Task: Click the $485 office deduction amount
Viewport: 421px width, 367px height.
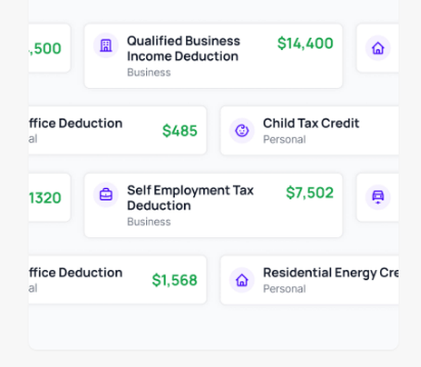Action: pyautogui.click(x=180, y=131)
